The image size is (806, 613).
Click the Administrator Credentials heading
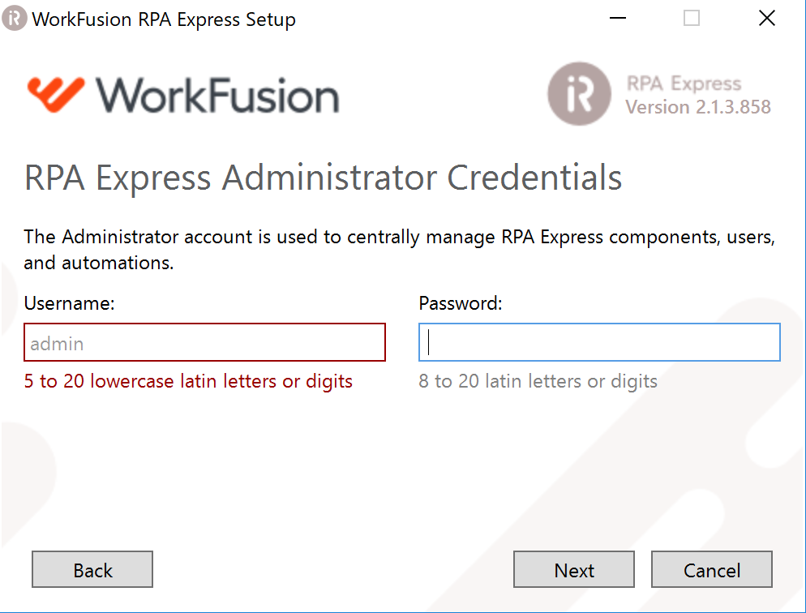coord(324,178)
